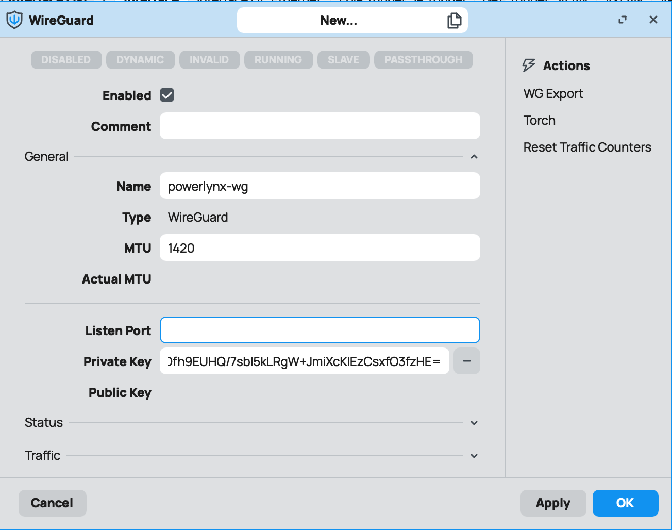Screen dimensions: 672x530
Task: Click the Actual MTU label
Action: click(116, 279)
